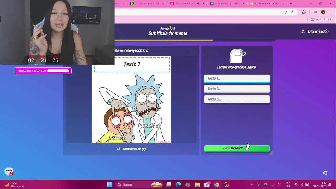Launch Microsoft Edge from the taskbar
This screenshot has height=189, width=336.
(x=178, y=185)
